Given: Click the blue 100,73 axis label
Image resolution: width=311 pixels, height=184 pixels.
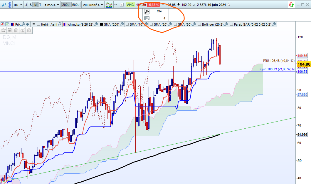Looking at the screenshot, I should click(x=302, y=72).
